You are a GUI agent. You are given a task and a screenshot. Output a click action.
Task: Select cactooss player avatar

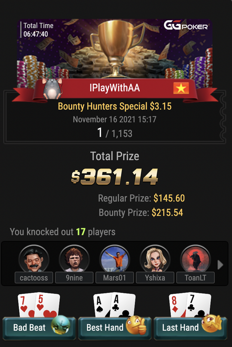click(34, 259)
